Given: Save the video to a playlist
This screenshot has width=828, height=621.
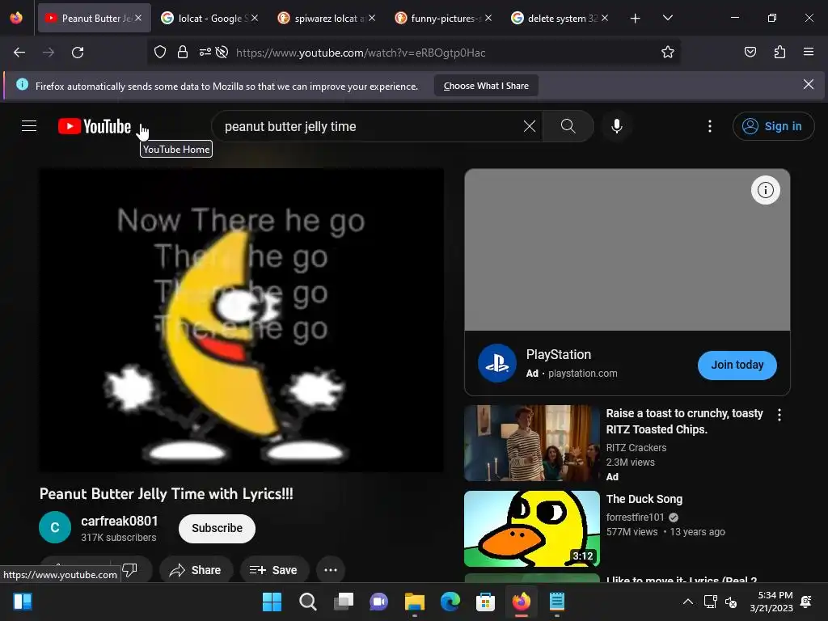Looking at the screenshot, I should coord(273,570).
